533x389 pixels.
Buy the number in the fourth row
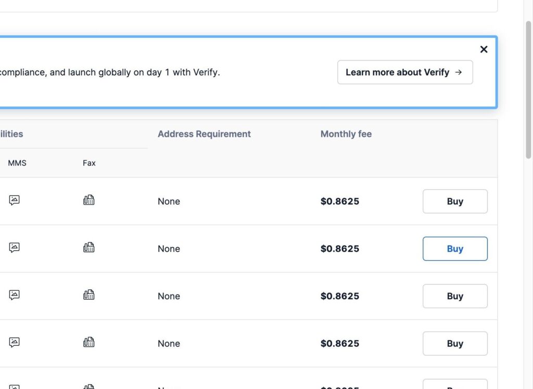click(x=454, y=343)
